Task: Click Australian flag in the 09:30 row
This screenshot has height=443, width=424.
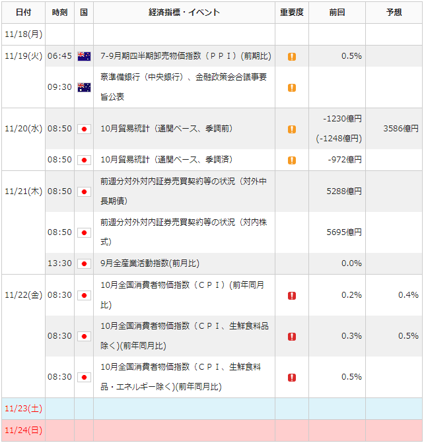Action: (x=84, y=87)
